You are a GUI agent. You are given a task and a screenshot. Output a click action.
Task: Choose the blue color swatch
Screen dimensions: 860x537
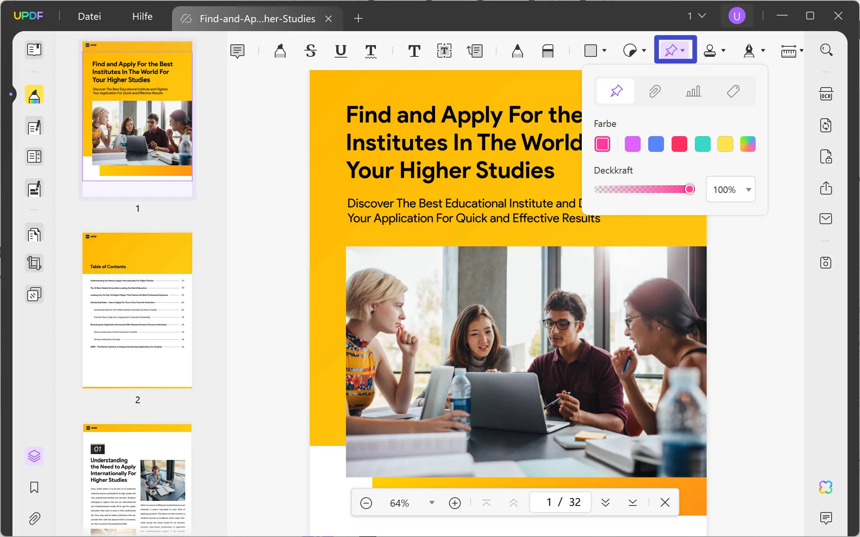[x=656, y=144]
